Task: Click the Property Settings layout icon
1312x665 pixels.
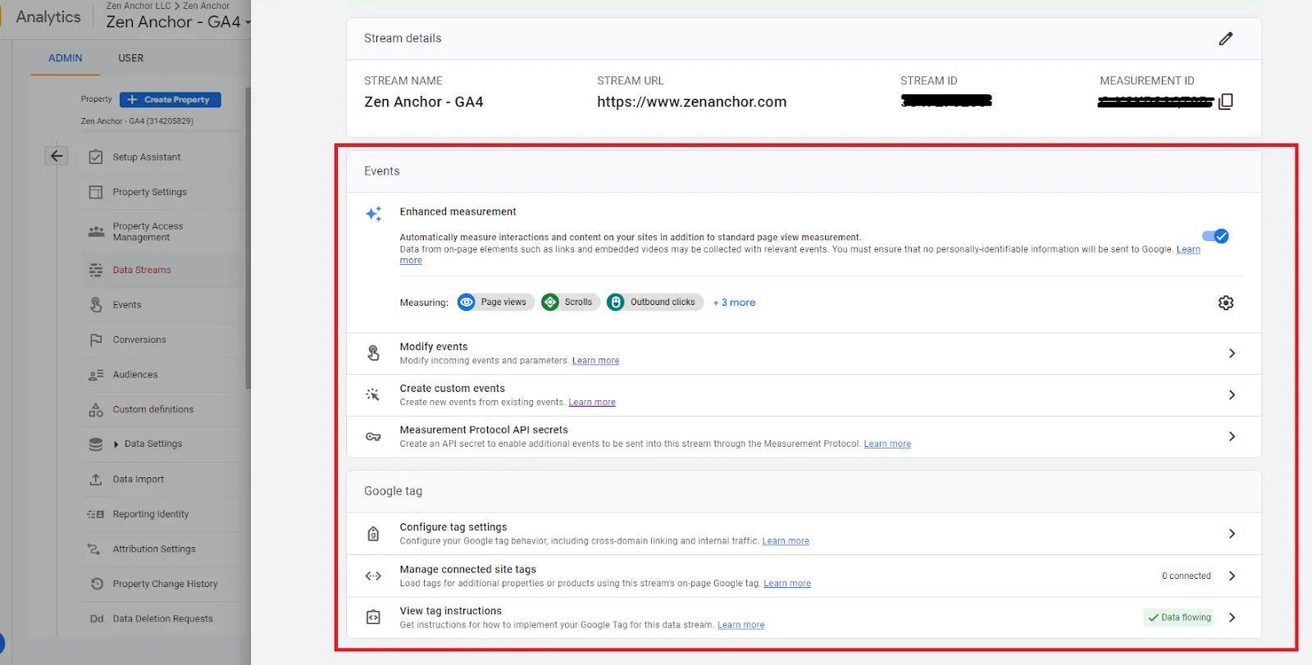Action: 96,192
